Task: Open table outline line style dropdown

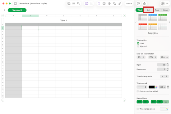Action: coord(142,87)
